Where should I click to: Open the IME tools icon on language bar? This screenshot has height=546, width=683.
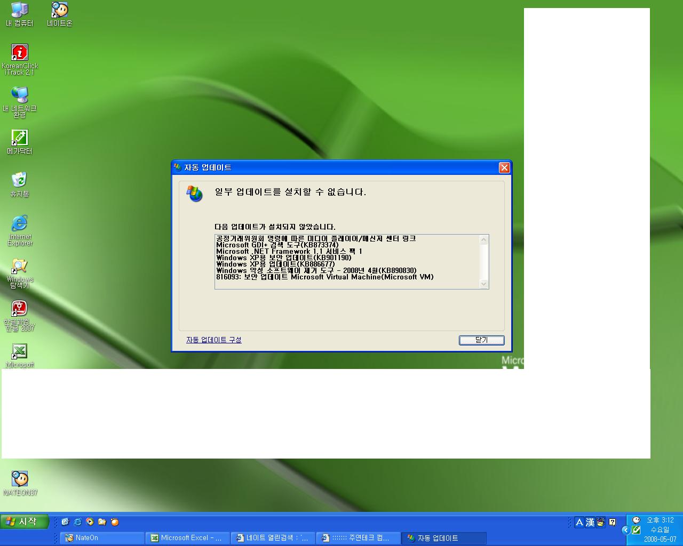click(x=601, y=523)
